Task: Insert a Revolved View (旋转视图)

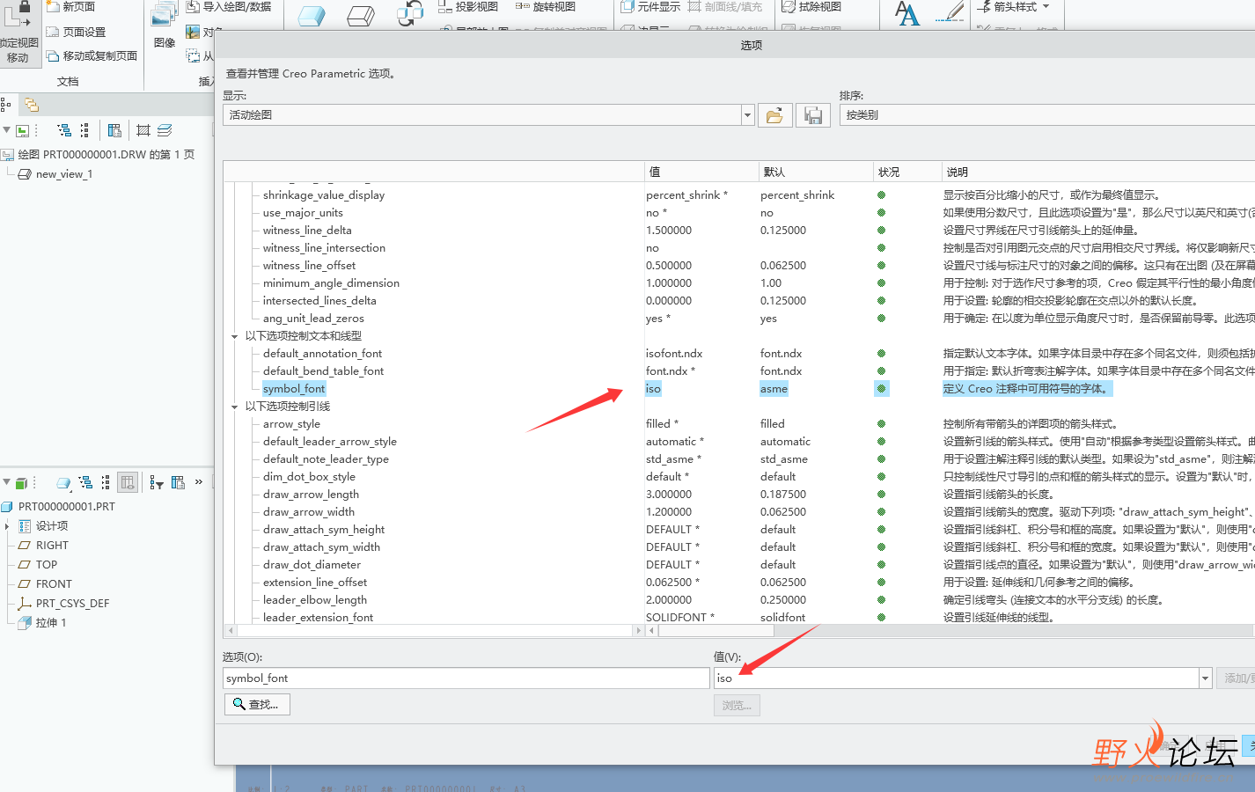Action: point(546,7)
